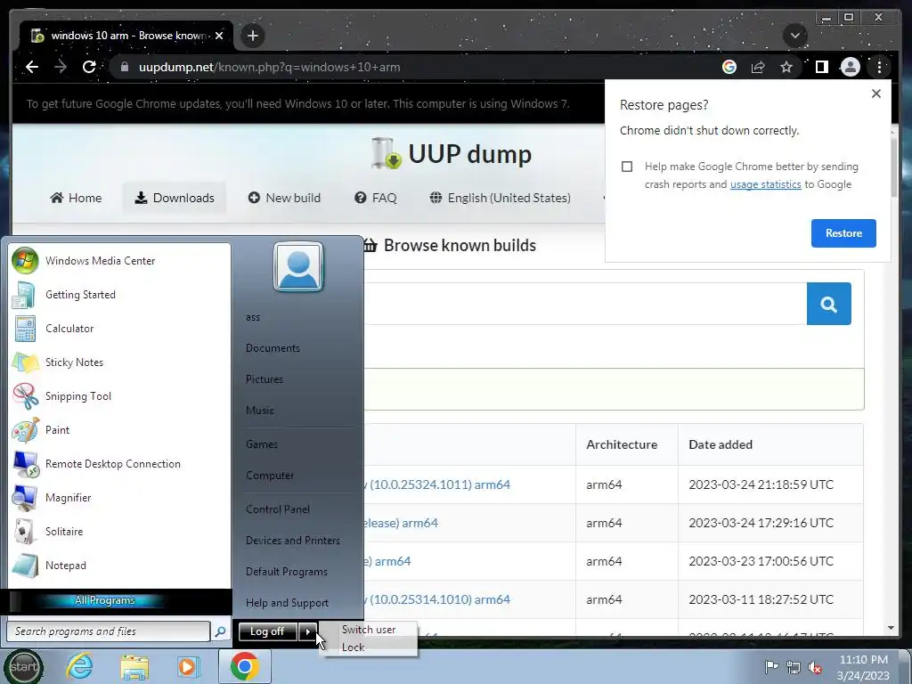Open the FAQ page
Image resolution: width=912 pixels, height=684 pixels.
coord(376,198)
